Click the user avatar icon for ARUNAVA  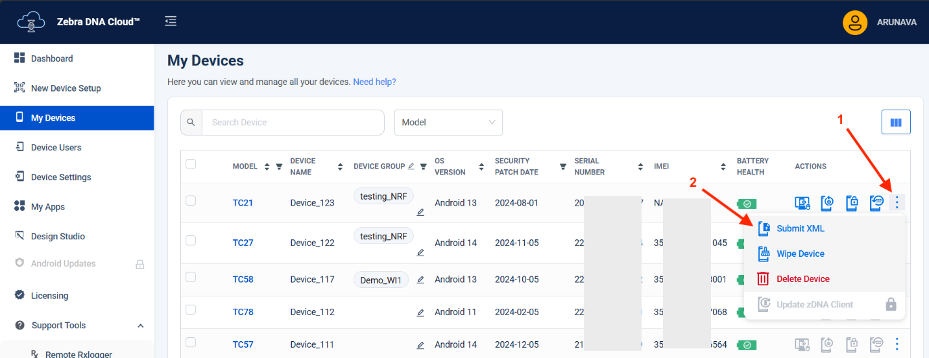tap(855, 22)
